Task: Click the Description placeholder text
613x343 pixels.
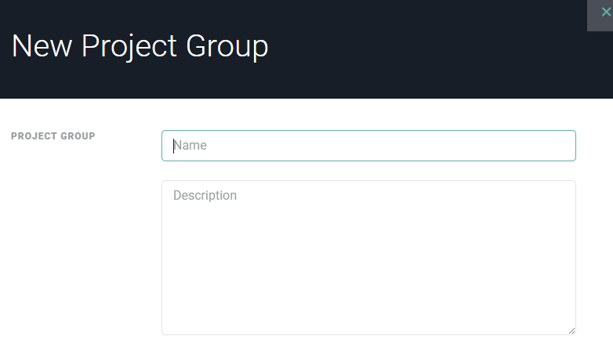Action: pos(205,195)
